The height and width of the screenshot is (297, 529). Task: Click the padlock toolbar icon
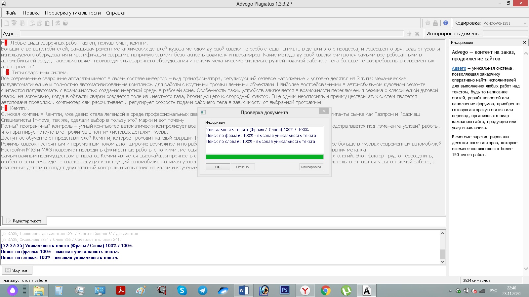(435, 23)
